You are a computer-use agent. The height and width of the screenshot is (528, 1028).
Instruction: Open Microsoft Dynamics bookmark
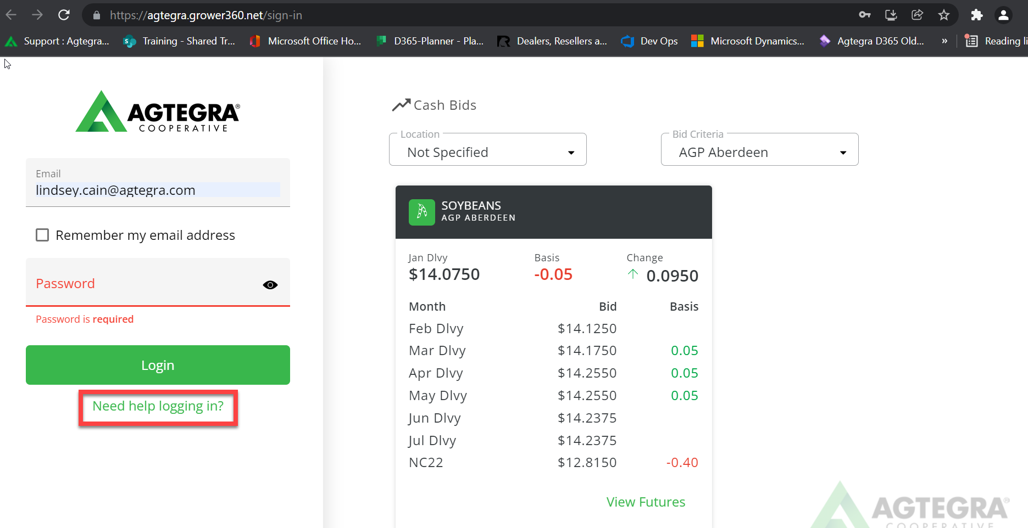tap(748, 41)
